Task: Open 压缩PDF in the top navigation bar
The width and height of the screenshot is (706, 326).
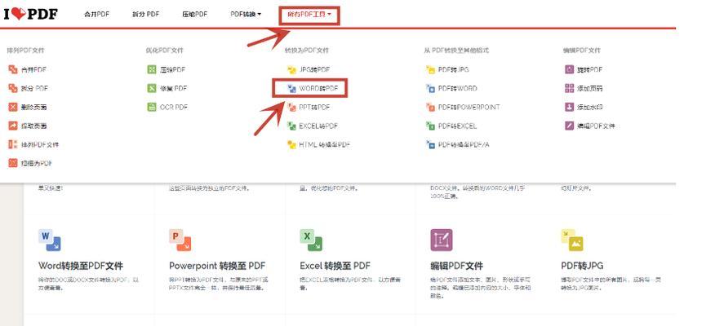Action: tap(194, 14)
